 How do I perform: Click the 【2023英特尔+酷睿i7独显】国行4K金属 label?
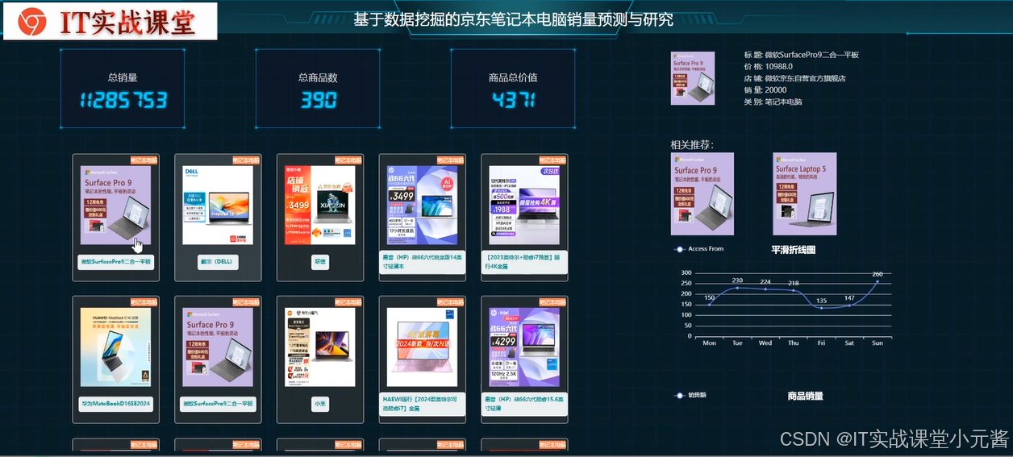[524, 262]
